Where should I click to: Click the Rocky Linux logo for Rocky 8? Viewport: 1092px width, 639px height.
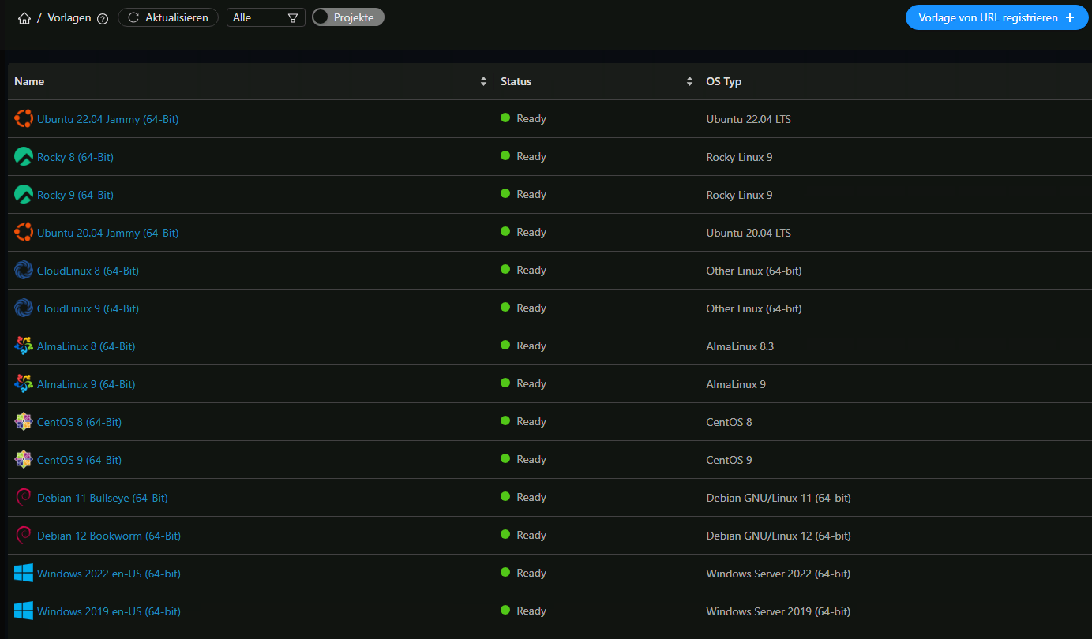pos(24,157)
